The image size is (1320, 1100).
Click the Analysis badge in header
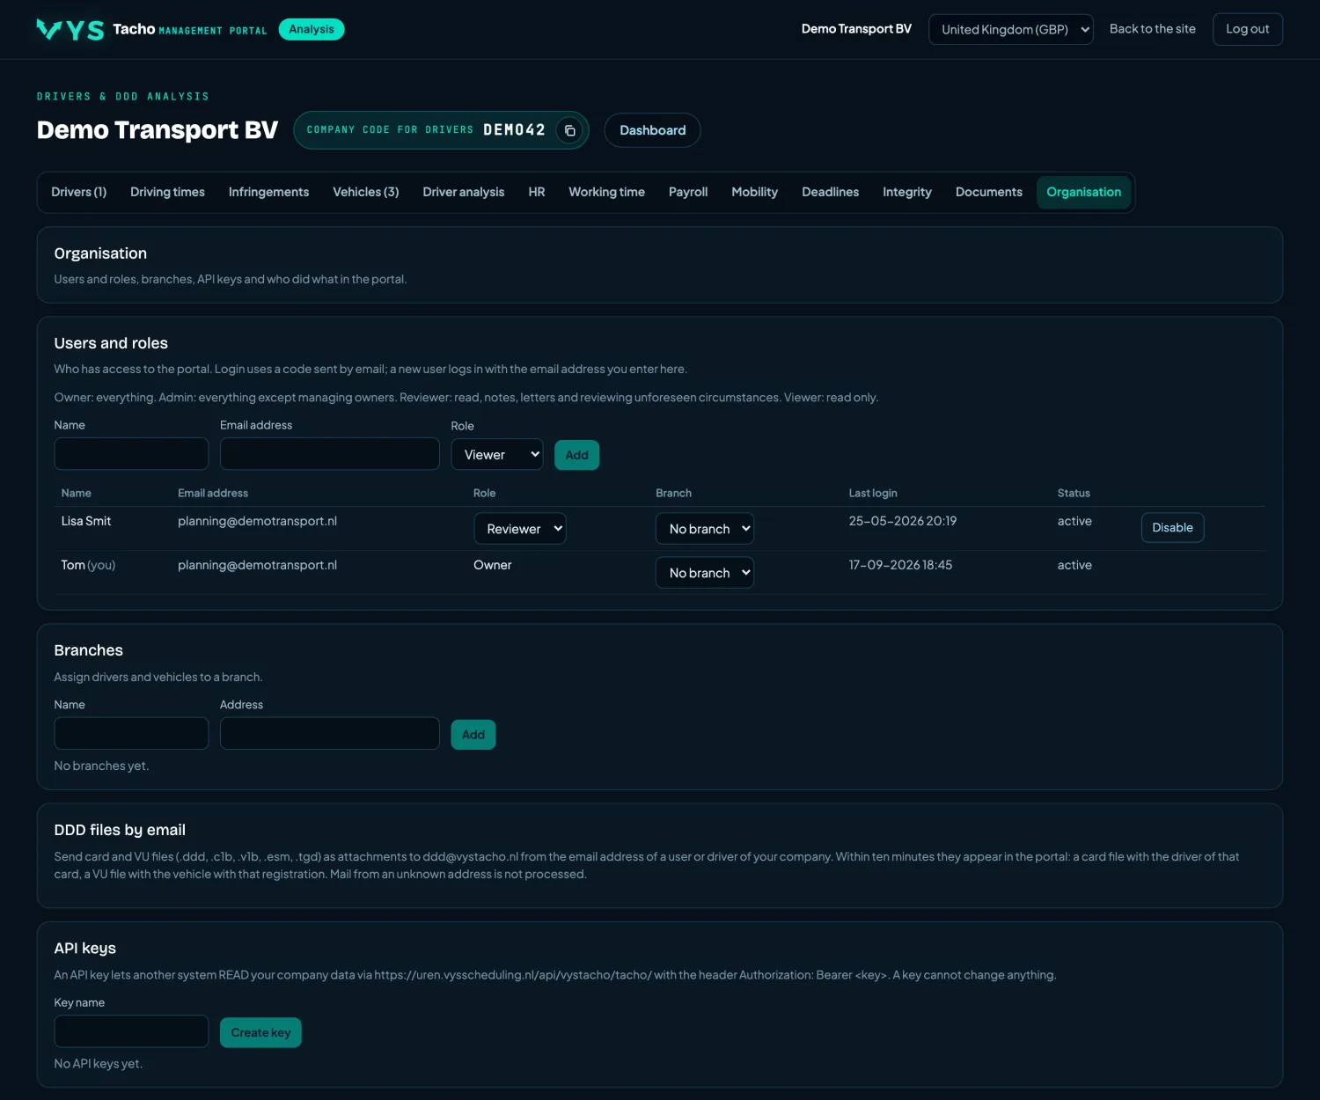312,29
